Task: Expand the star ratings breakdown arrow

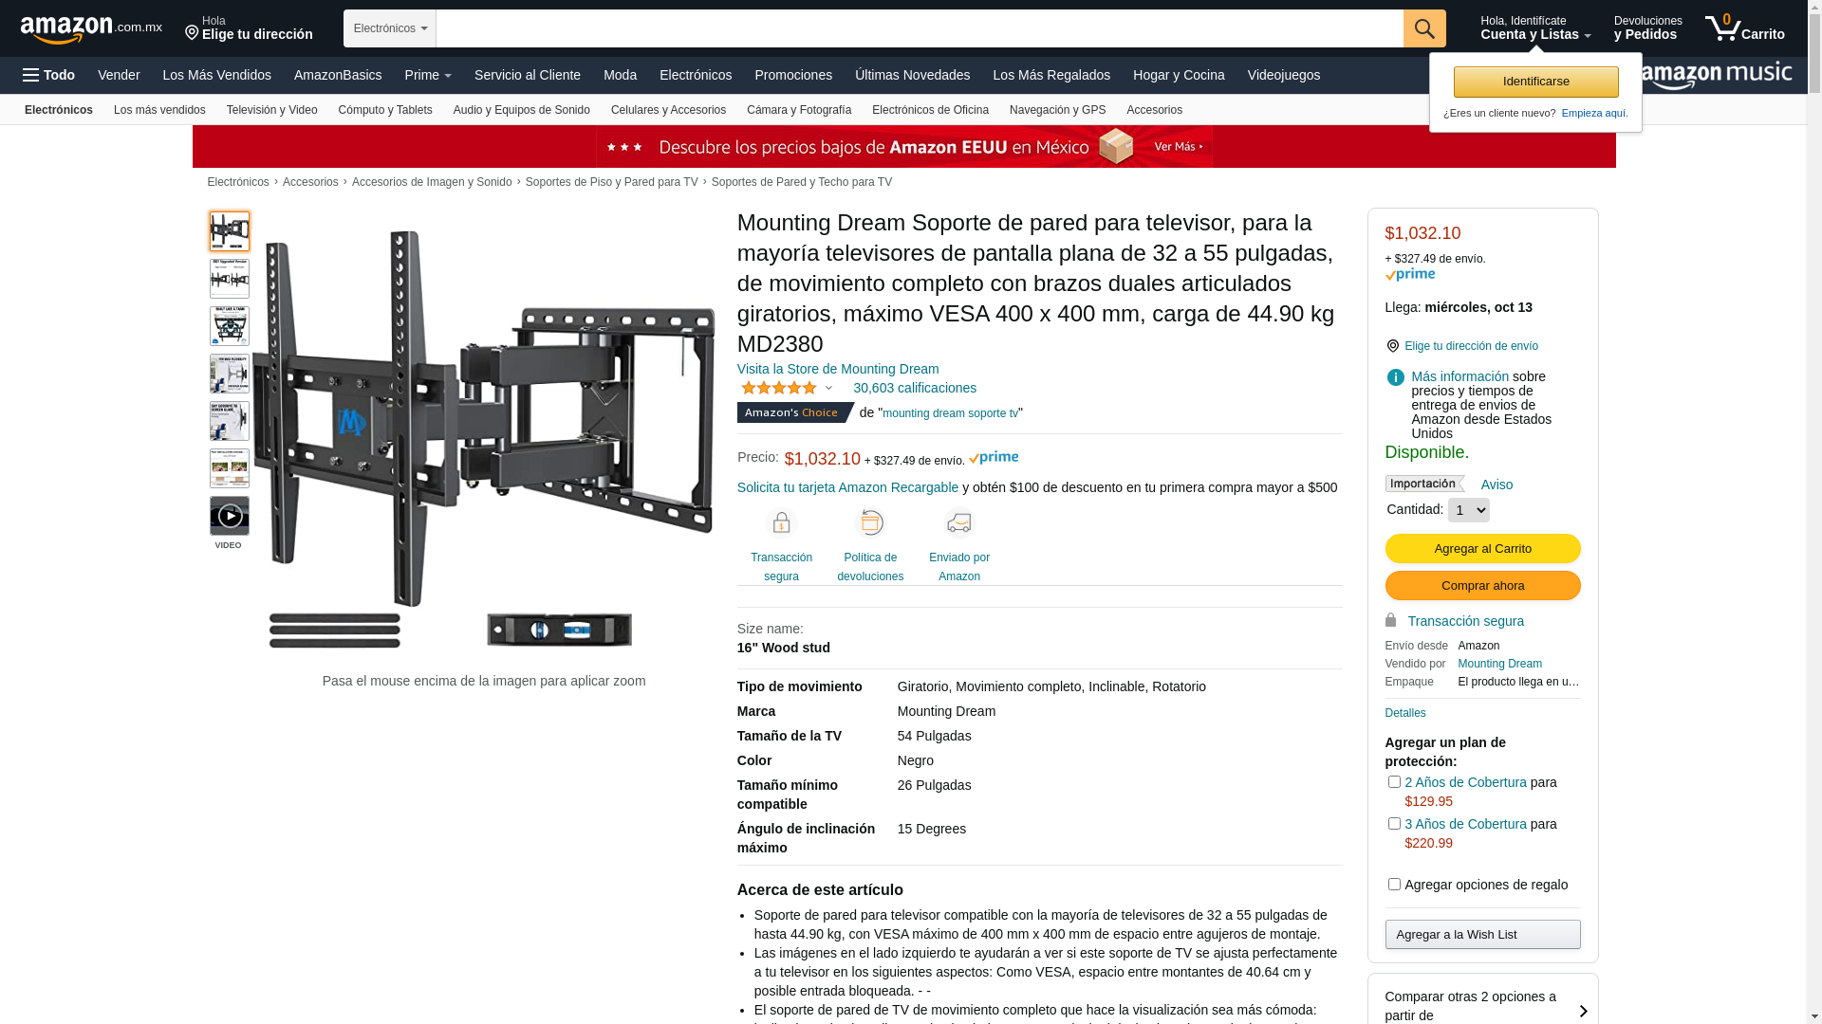Action: pos(828,388)
